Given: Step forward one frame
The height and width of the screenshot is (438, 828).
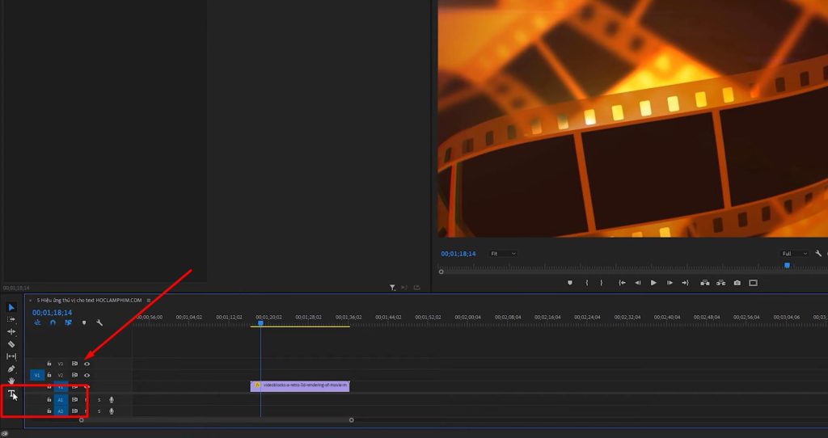Looking at the screenshot, I should click(669, 283).
